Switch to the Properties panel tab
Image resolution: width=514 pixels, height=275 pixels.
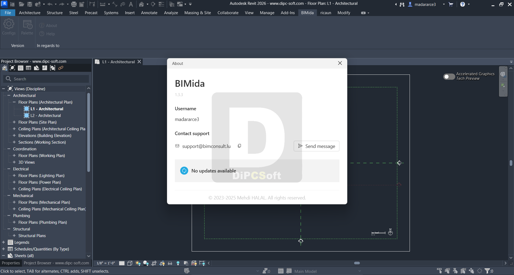coord(11,263)
